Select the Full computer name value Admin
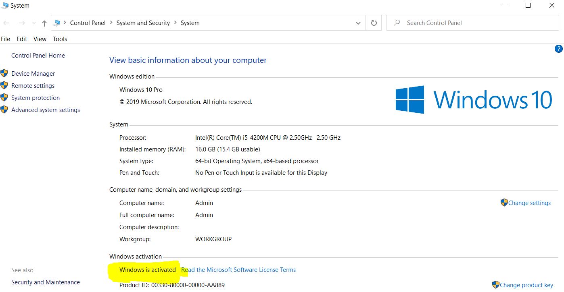Viewport: 564px width, 292px height. [204, 215]
